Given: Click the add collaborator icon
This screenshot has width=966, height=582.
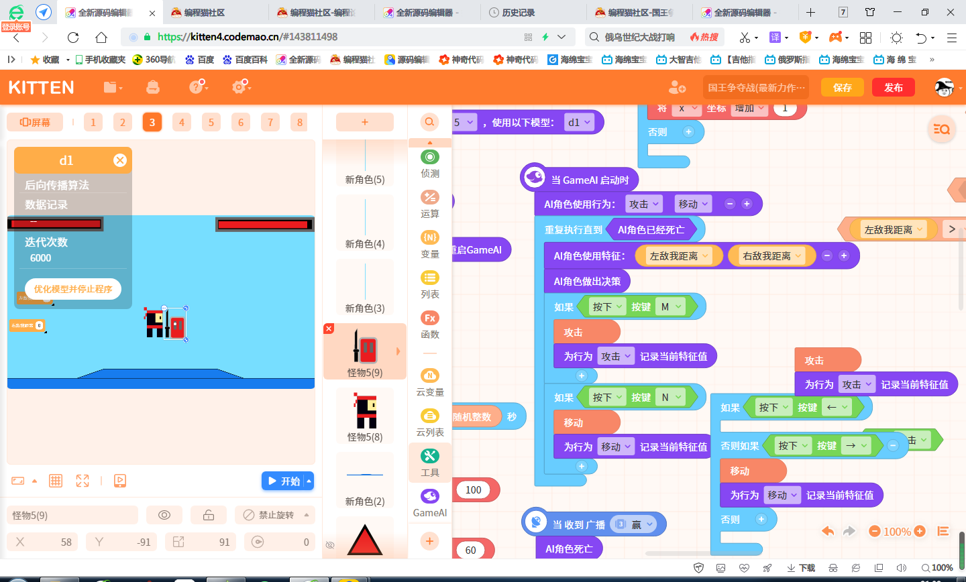Looking at the screenshot, I should tap(677, 88).
